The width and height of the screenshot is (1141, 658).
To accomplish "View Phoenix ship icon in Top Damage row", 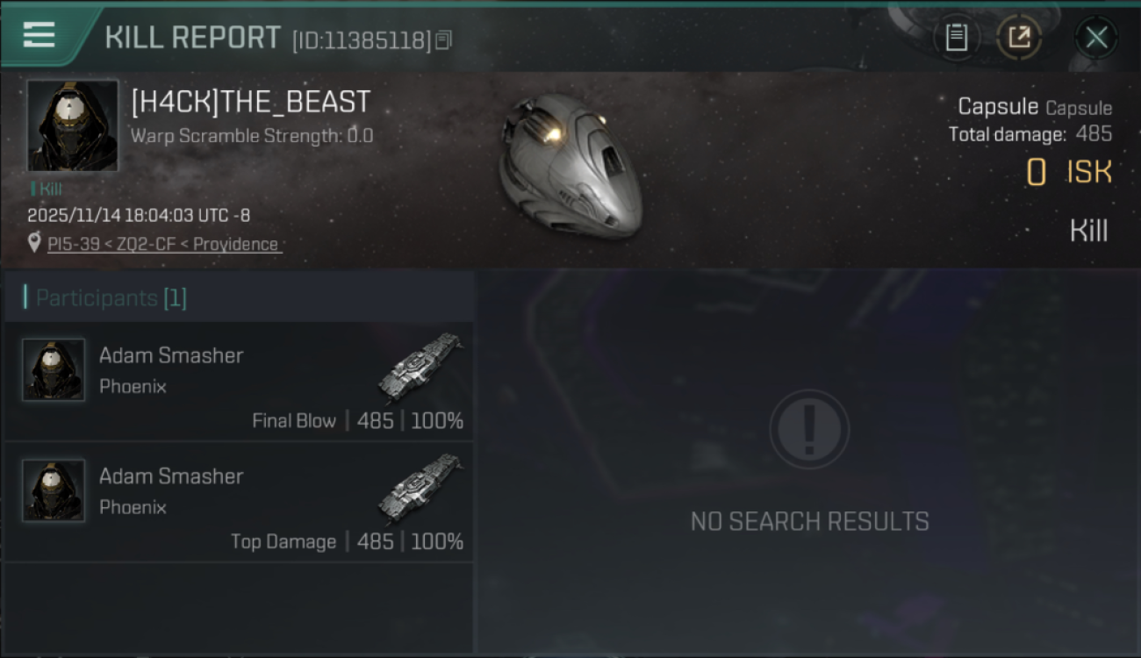I will click(x=420, y=487).
